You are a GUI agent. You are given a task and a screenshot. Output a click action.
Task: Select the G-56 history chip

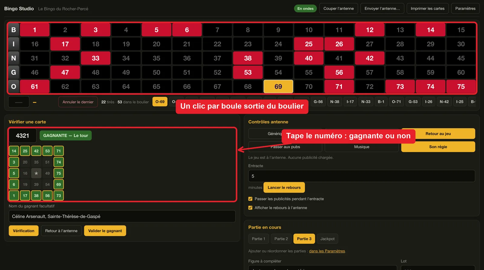coord(318,102)
